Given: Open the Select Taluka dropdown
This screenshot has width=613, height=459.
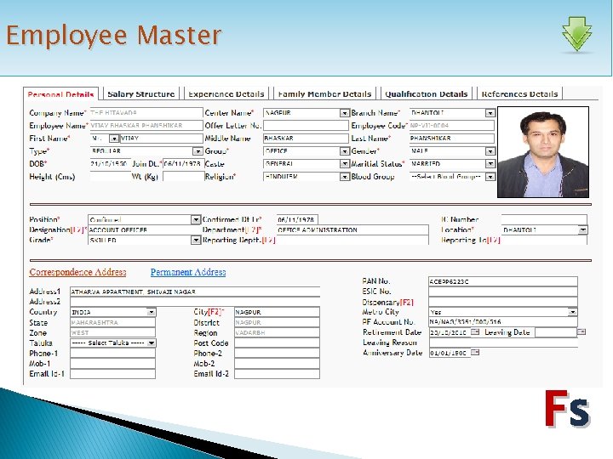Looking at the screenshot, I should tap(151, 343).
